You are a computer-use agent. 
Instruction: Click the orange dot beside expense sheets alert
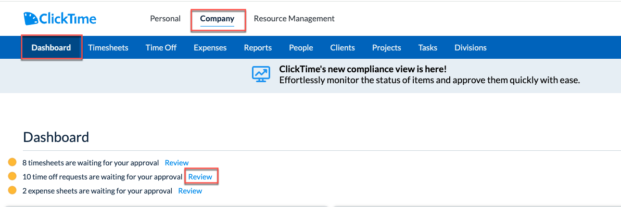[x=12, y=190]
